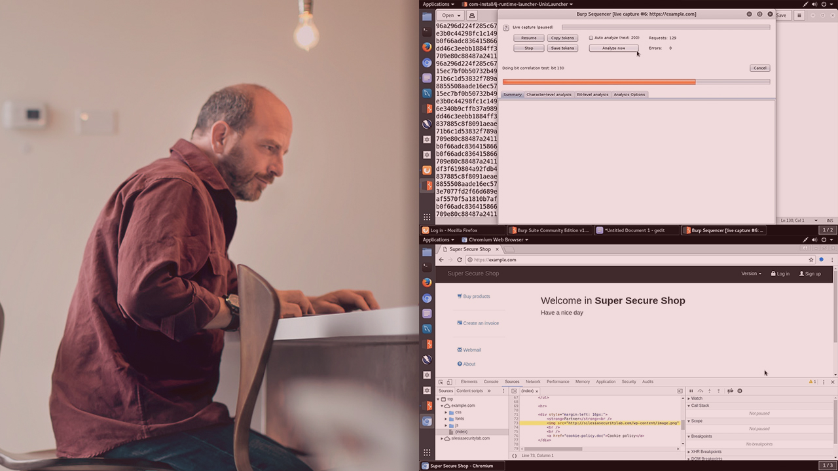
Task: Open the Chromium Web Browser app menu
Action: [x=495, y=239]
